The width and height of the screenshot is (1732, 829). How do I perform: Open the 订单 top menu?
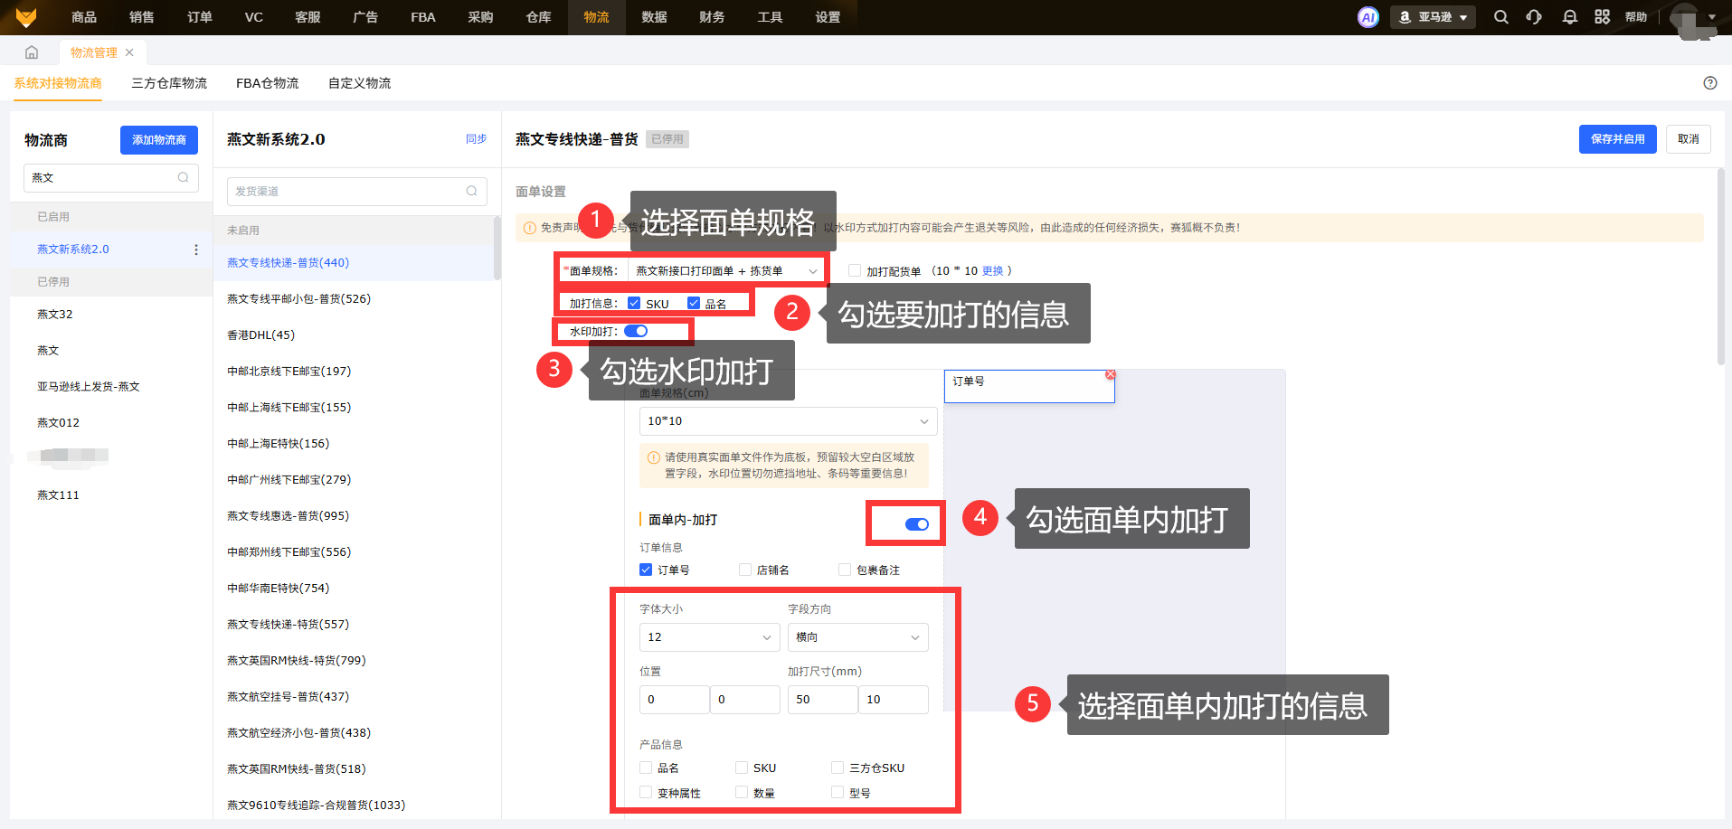[x=200, y=17]
